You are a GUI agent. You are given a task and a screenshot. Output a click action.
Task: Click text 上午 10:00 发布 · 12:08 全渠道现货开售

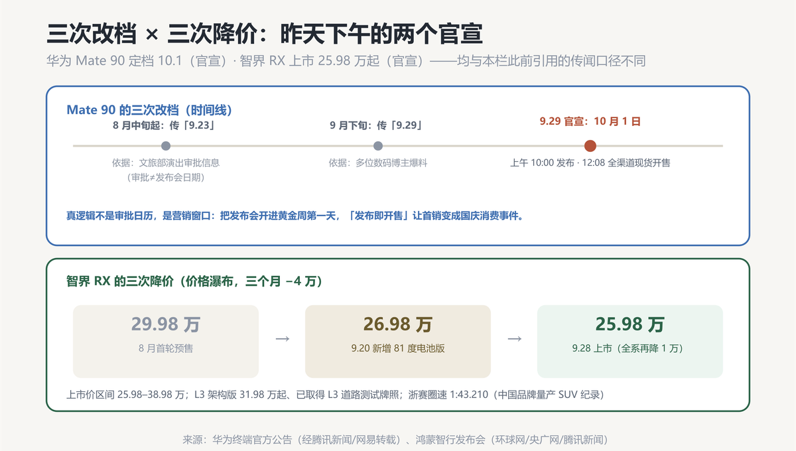(590, 162)
